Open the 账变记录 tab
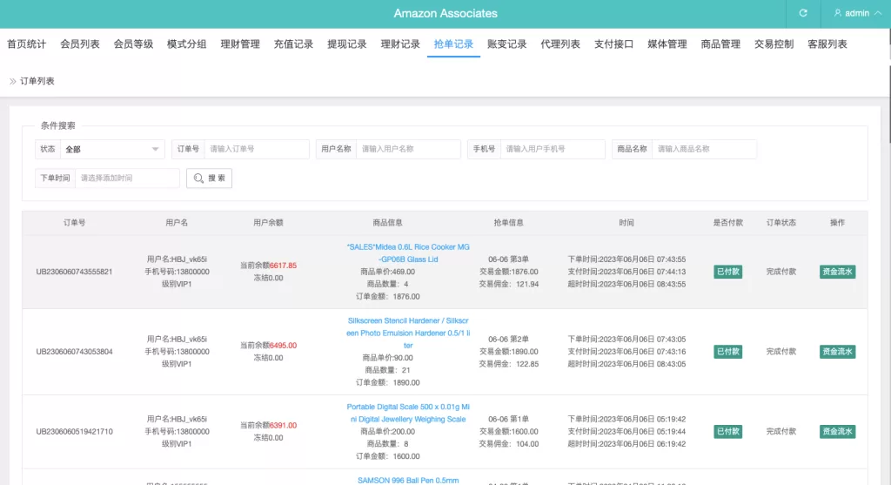Viewport: 891px width, 485px height. [x=507, y=44]
